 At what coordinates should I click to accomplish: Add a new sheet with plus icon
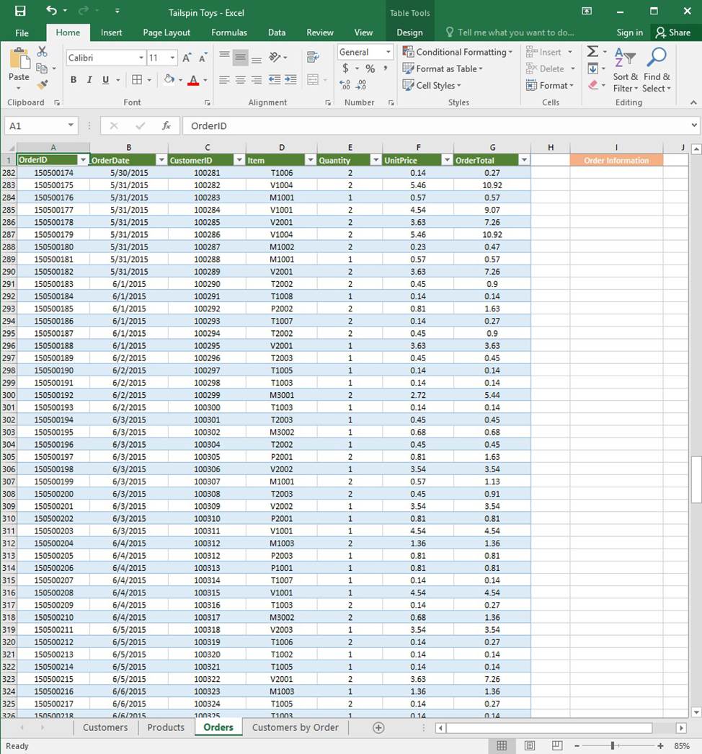[378, 727]
